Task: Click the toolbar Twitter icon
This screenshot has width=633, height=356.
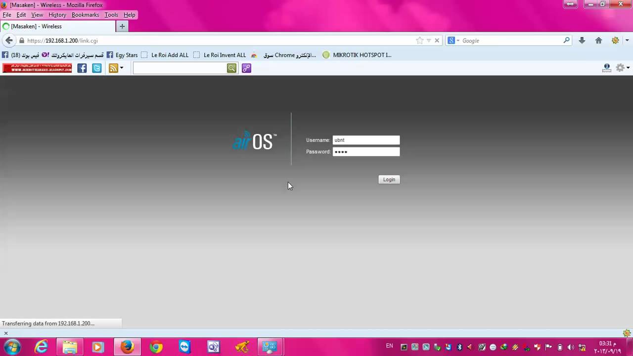Action: click(x=97, y=68)
